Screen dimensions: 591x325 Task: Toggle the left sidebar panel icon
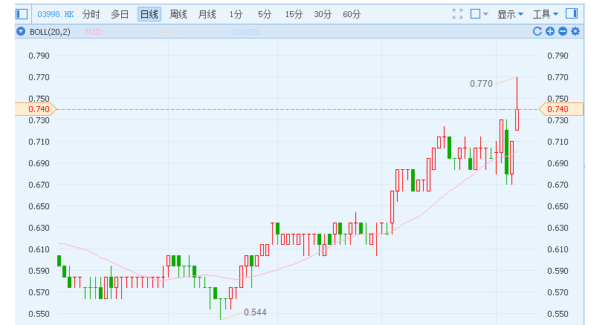tap(22, 14)
